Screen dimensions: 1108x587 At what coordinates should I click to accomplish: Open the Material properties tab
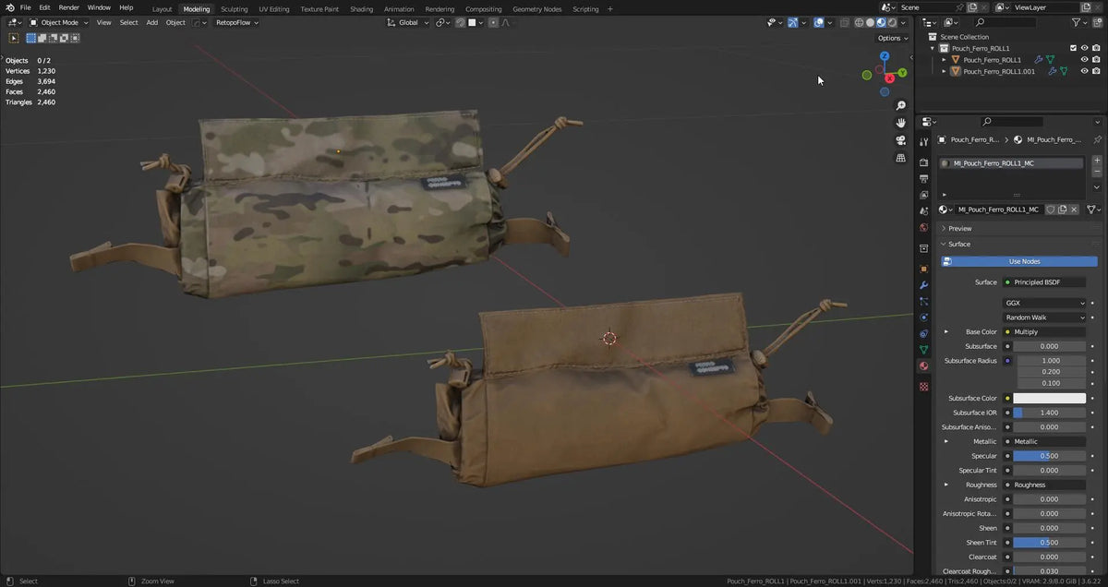click(923, 365)
